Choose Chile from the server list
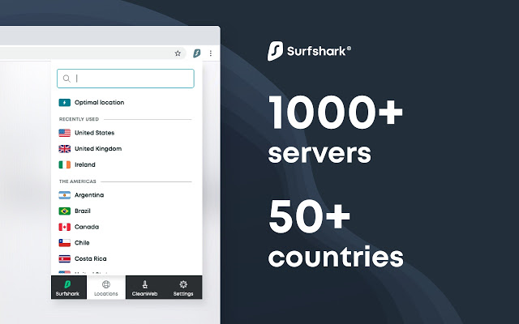This screenshot has height=324, width=519. coord(82,242)
